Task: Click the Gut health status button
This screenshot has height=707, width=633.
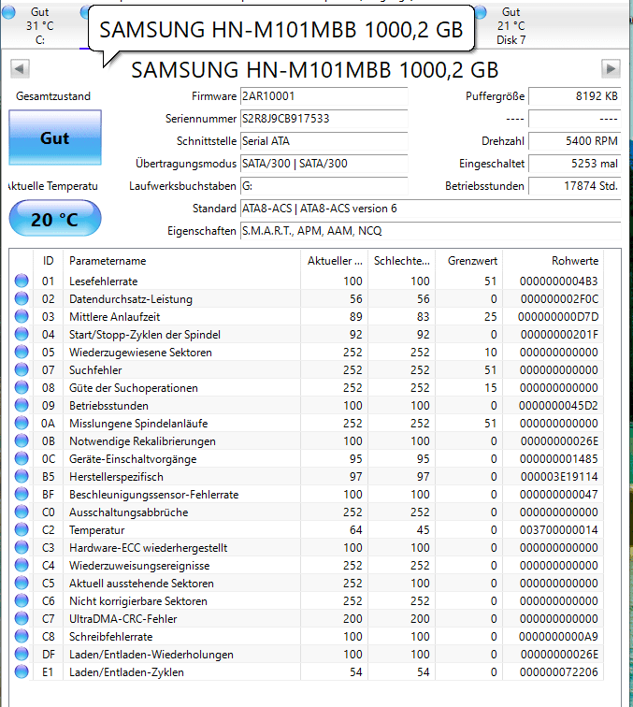Action: pos(55,137)
